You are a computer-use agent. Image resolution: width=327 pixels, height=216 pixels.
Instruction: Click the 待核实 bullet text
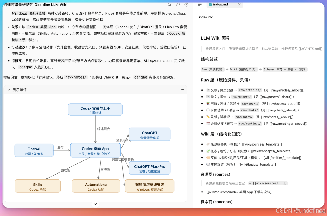click(98, 64)
